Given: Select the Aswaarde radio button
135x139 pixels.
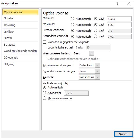Looking at the screenshot, I should tap(44, 93).
